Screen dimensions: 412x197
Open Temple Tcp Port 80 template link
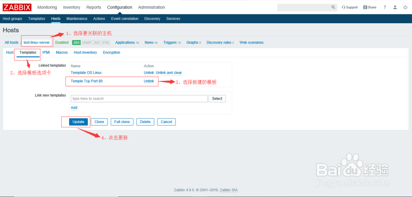click(x=87, y=81)
